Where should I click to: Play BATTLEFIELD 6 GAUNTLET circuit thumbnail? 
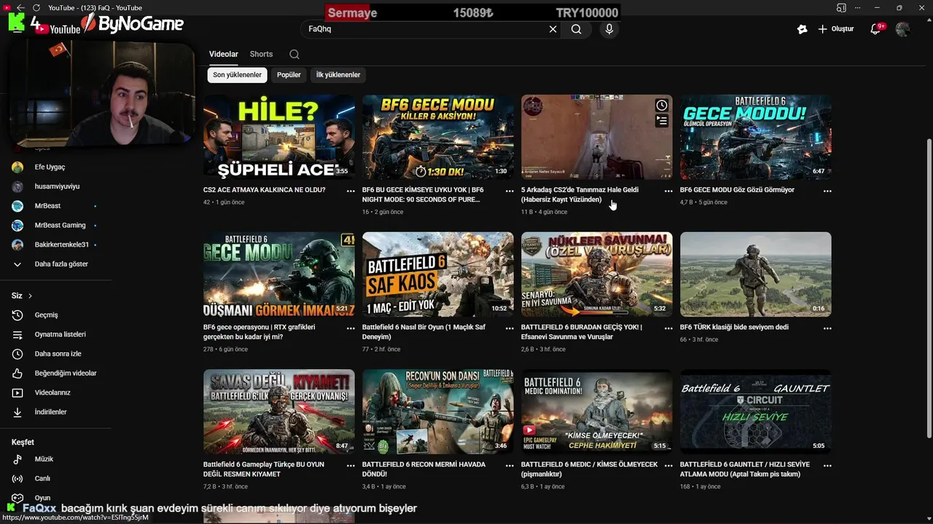point(756,411)
